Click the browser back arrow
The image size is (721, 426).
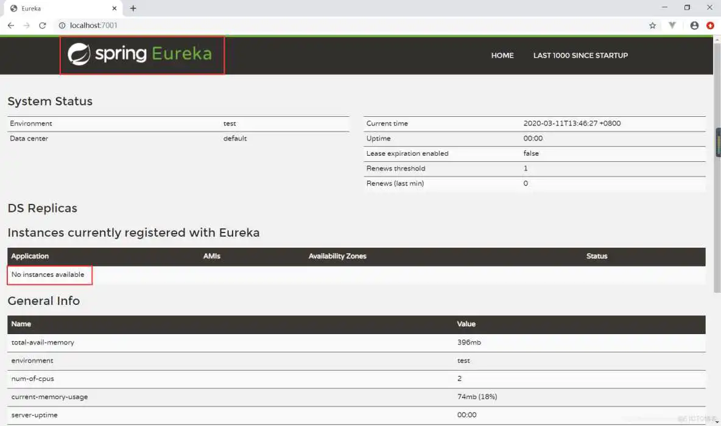(10, 25)
